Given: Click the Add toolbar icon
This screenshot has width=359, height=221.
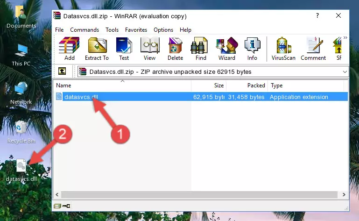Looking at the screenshot, I should pos(69,49).
